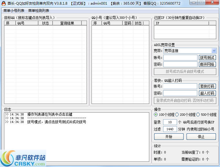This screenshot has width=220, height=167.
Task: Click the 若快打码 button
Action: [207, 86]
